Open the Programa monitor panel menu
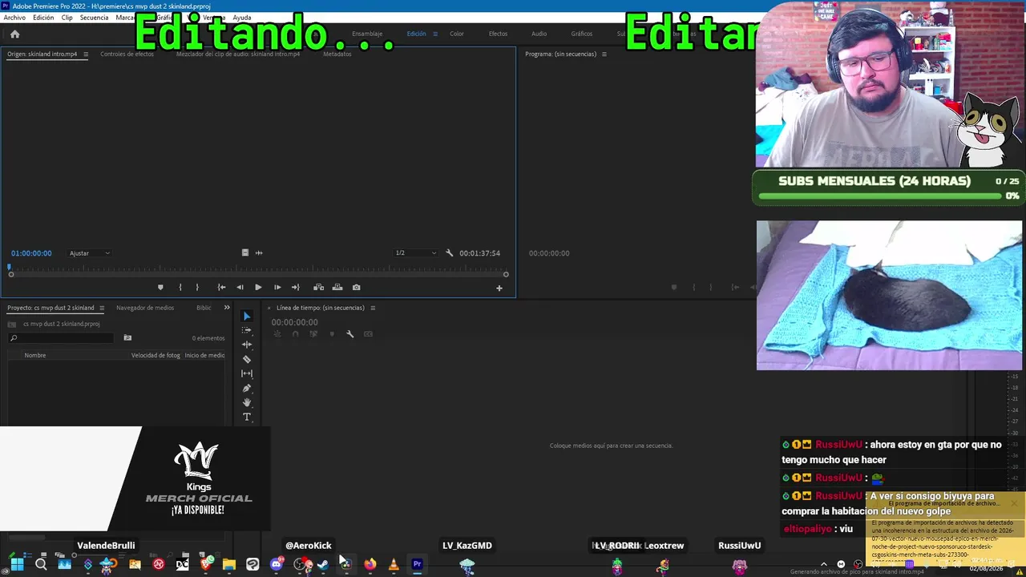1026x577 pixels. coord(604,54)
